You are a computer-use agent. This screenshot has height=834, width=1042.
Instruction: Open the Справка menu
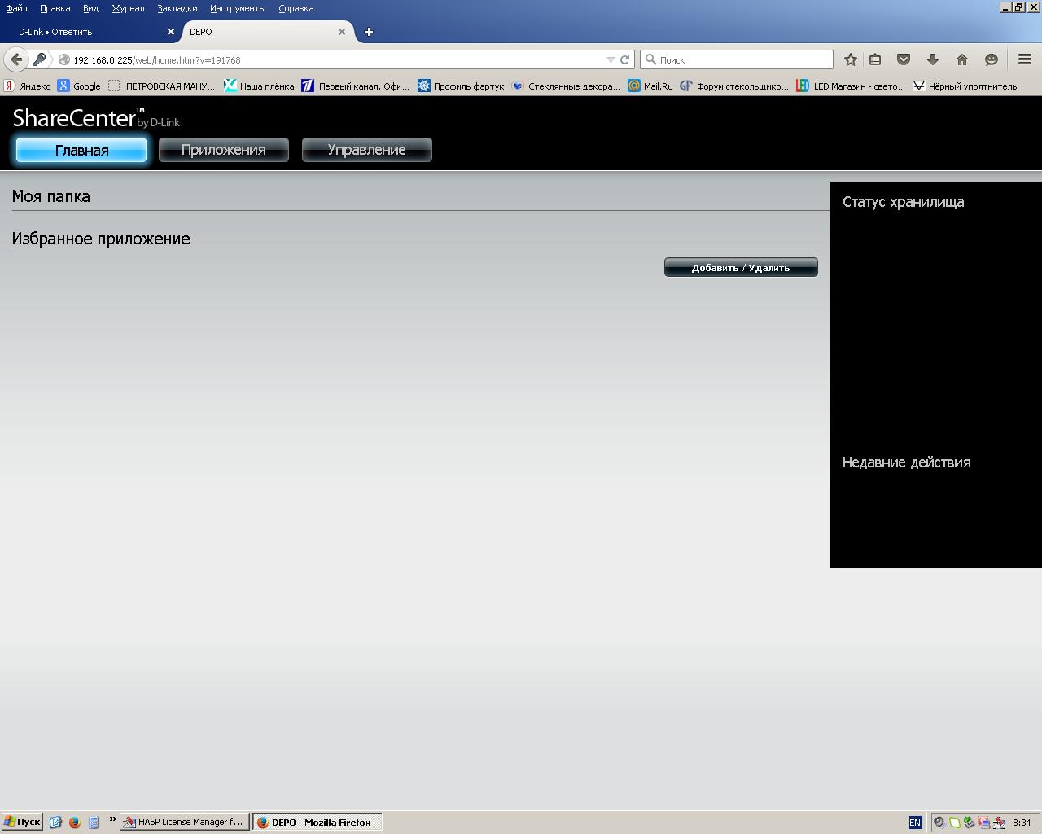pos(296,8)
